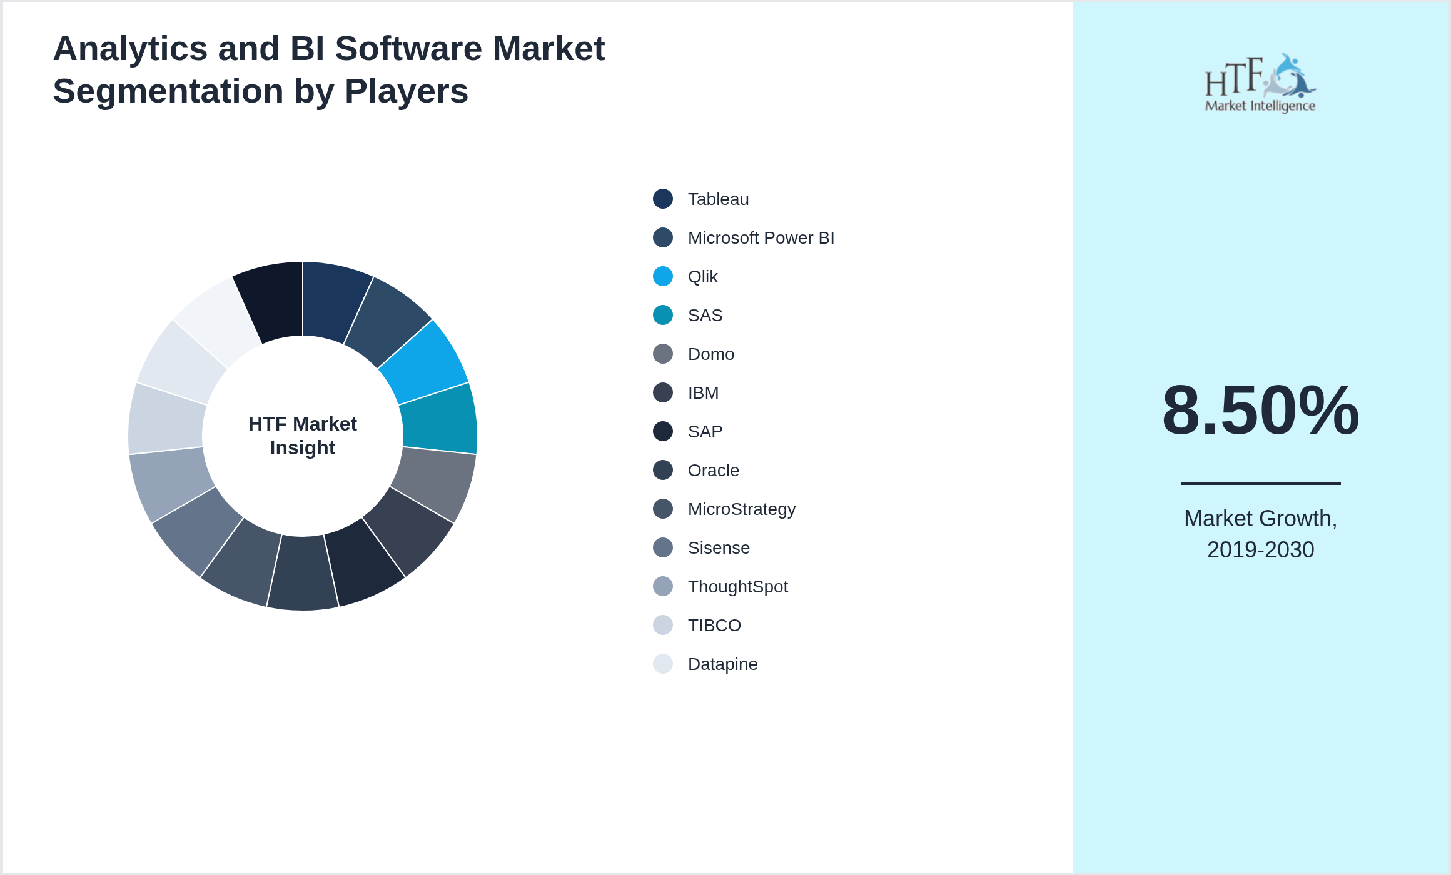The image size is (1451, 875).
Task: Click the Datapine legend color dot
Action: click(663, 664)
